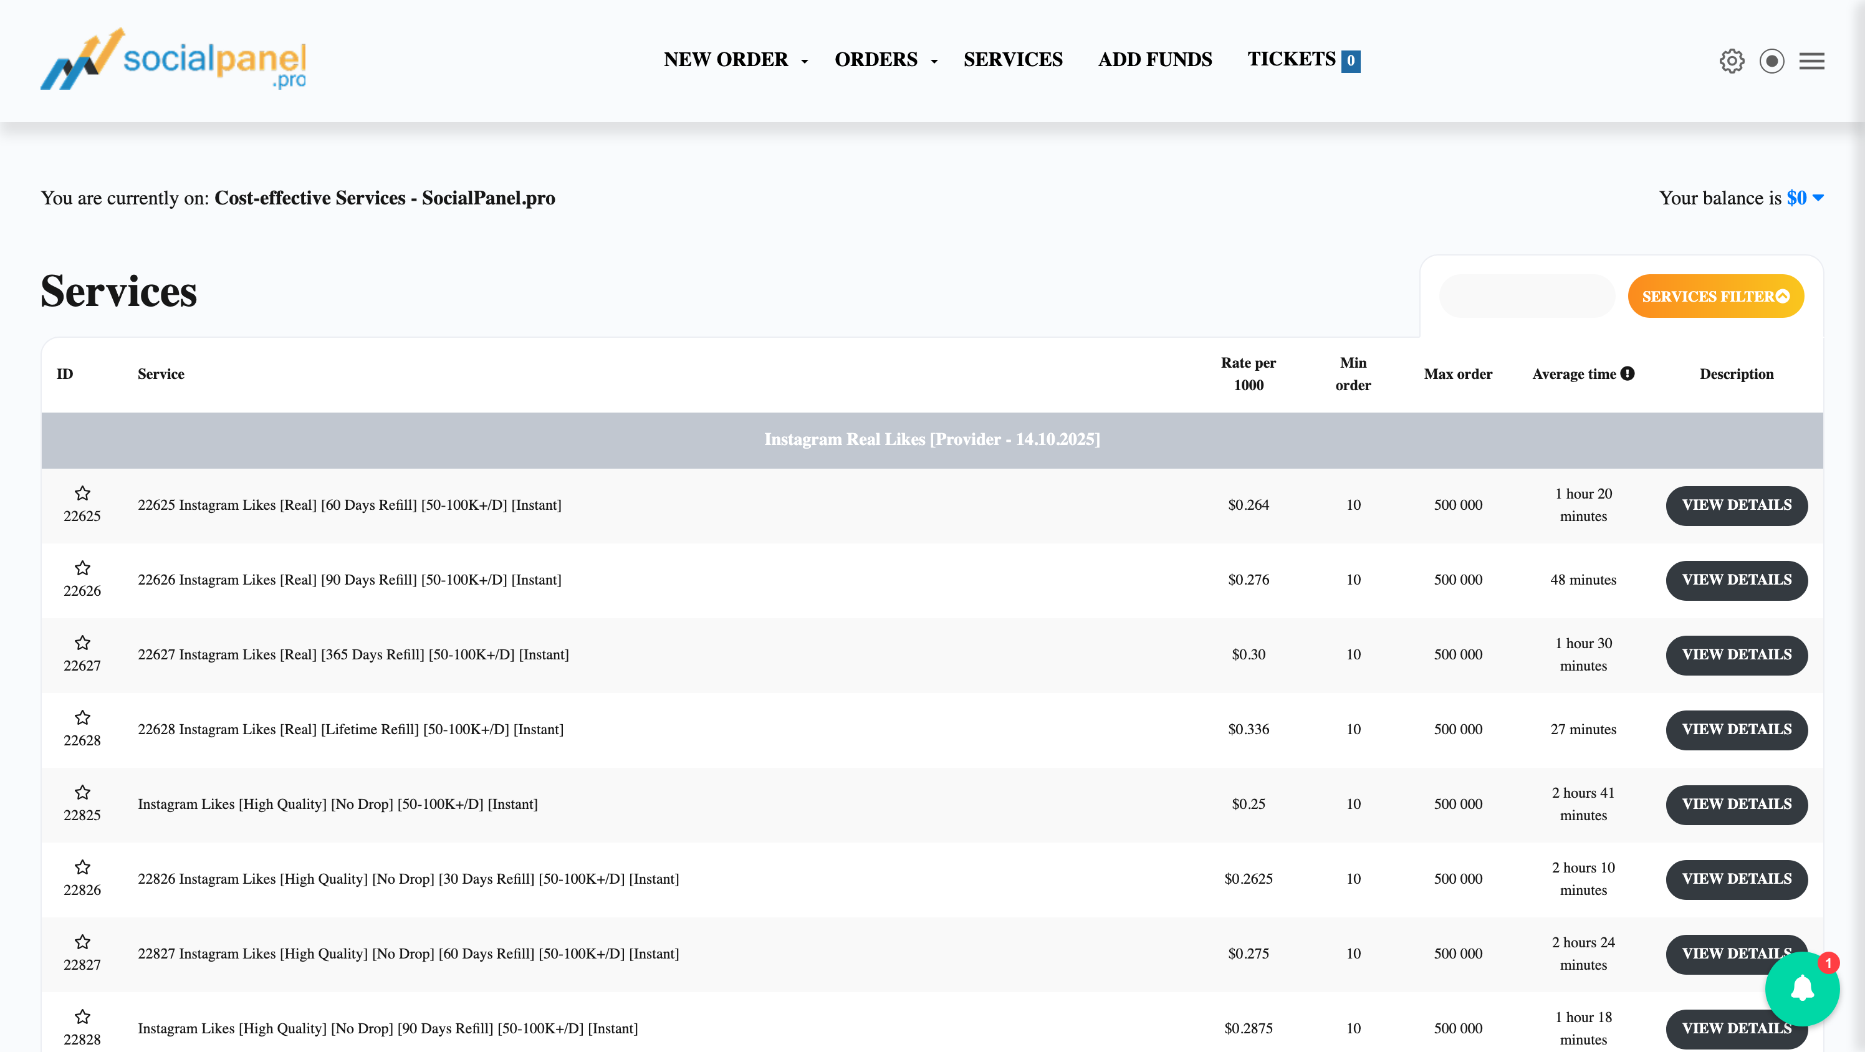Open the settings gear icon
Screen dimensions: 1865x1052
pos(1732,61)
